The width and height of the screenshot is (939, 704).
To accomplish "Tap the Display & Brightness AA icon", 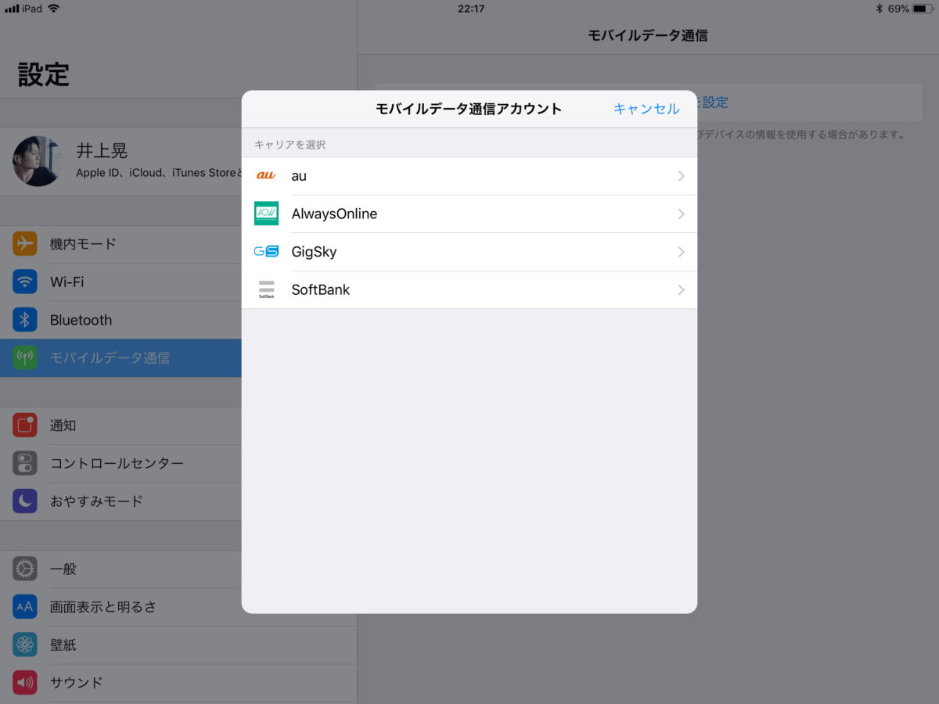I will click(25, 606).
